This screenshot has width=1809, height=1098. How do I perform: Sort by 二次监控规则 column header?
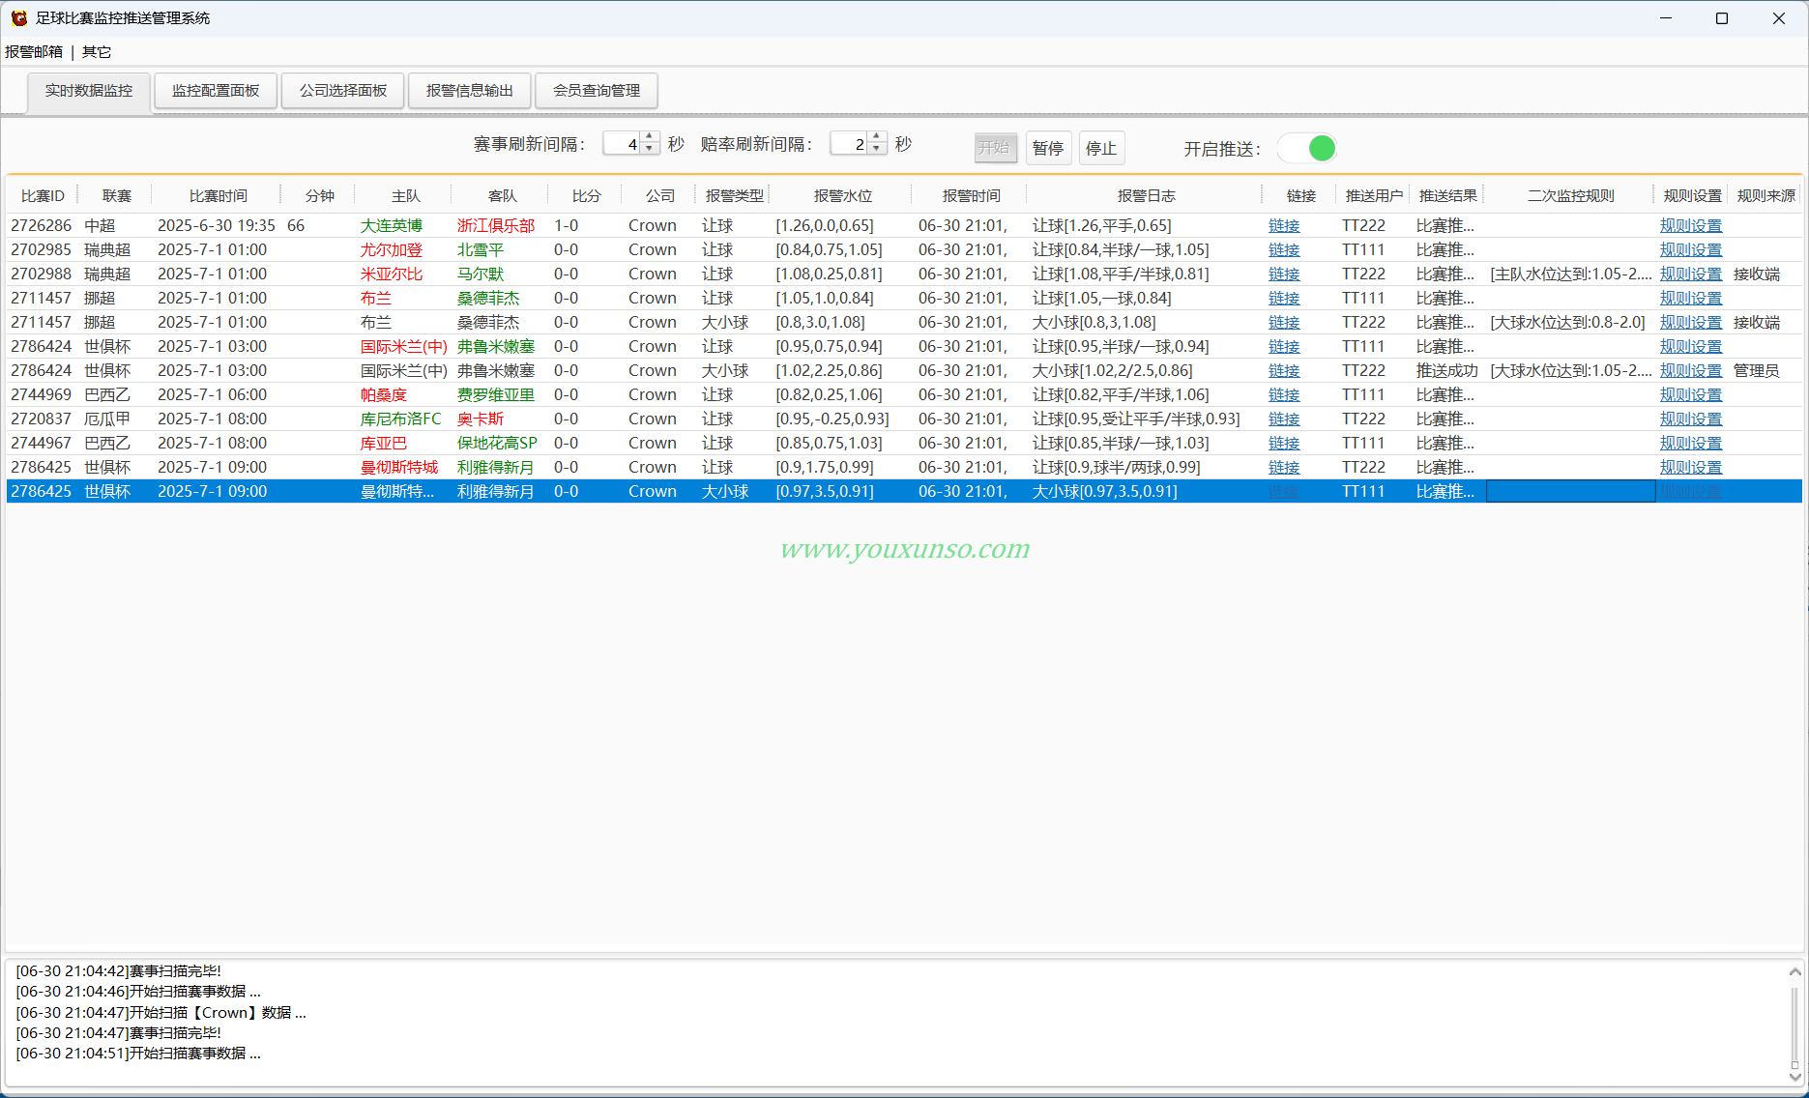pos(1570,195)
